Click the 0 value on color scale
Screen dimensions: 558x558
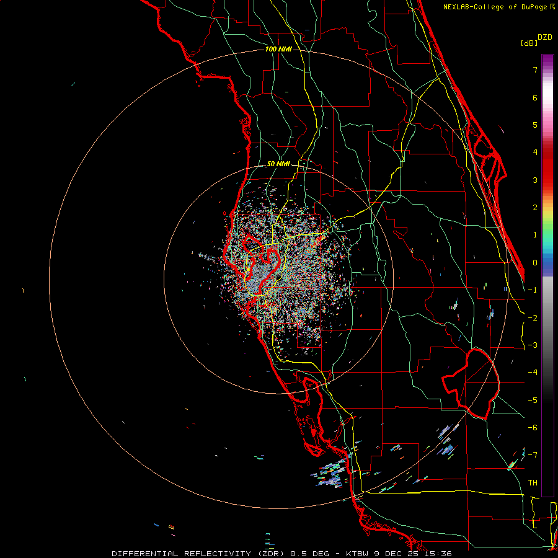pos(535,263)
